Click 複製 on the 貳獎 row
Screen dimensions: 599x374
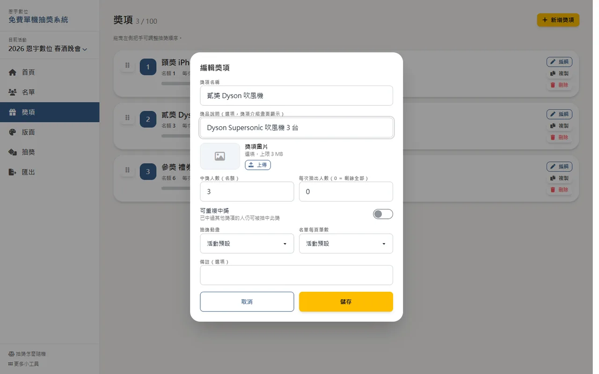tap(559, 126)
